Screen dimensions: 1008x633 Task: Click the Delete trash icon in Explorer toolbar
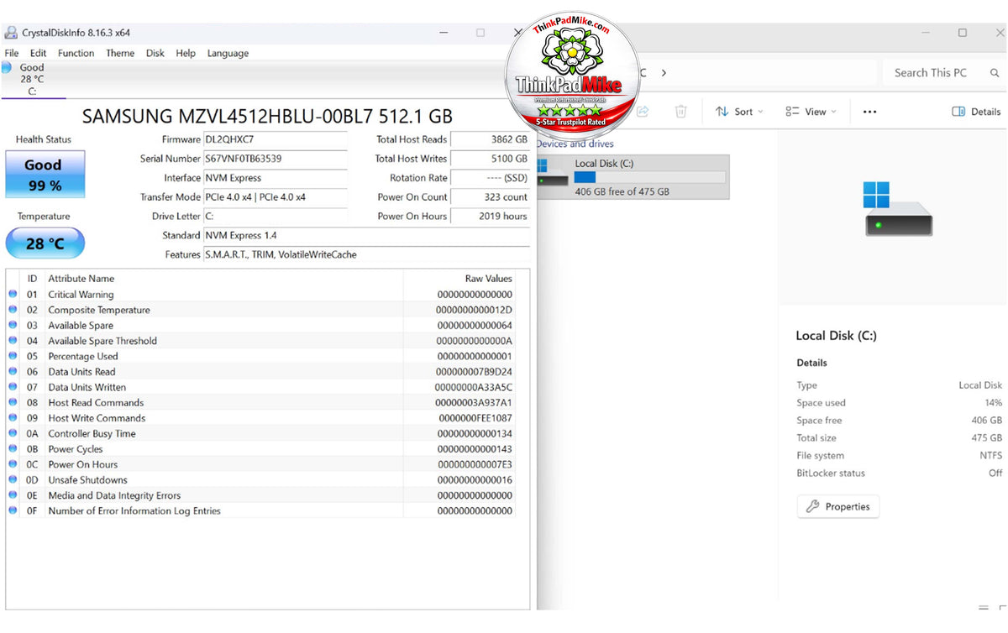point(681,112)
